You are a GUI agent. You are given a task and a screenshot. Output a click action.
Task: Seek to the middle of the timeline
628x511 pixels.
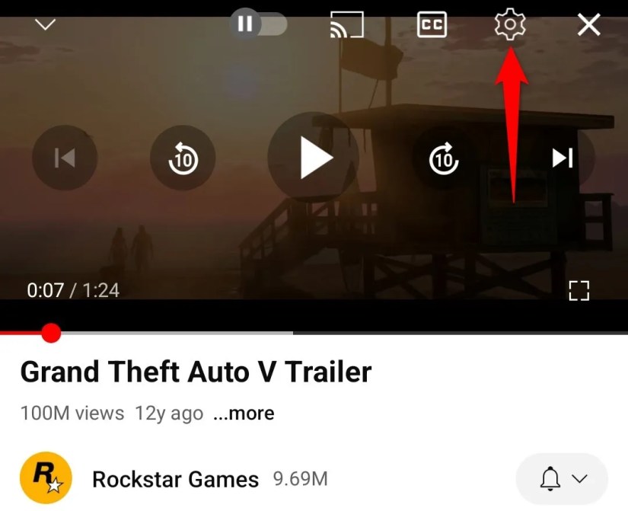point(314,333)
